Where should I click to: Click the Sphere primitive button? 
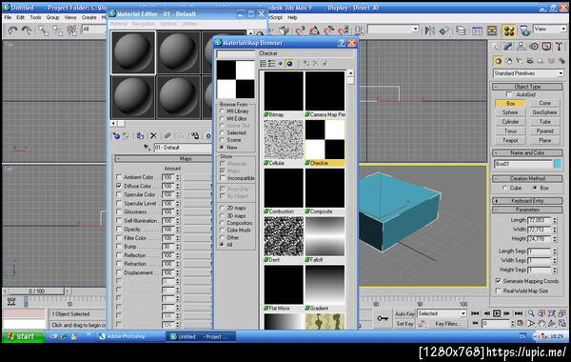coord(510,112)
